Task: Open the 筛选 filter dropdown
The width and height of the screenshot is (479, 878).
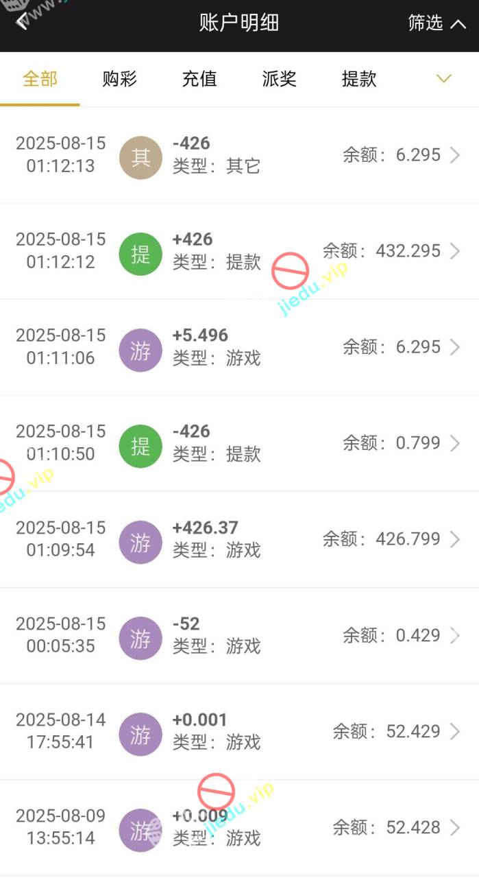Action: [436, 23]
